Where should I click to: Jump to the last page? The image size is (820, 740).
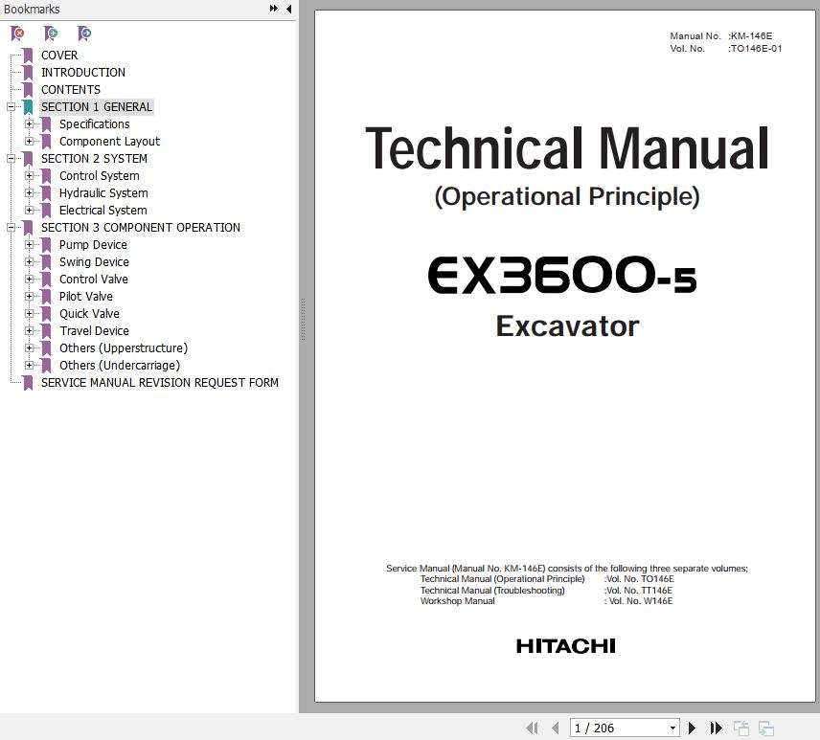pos(716,728)
